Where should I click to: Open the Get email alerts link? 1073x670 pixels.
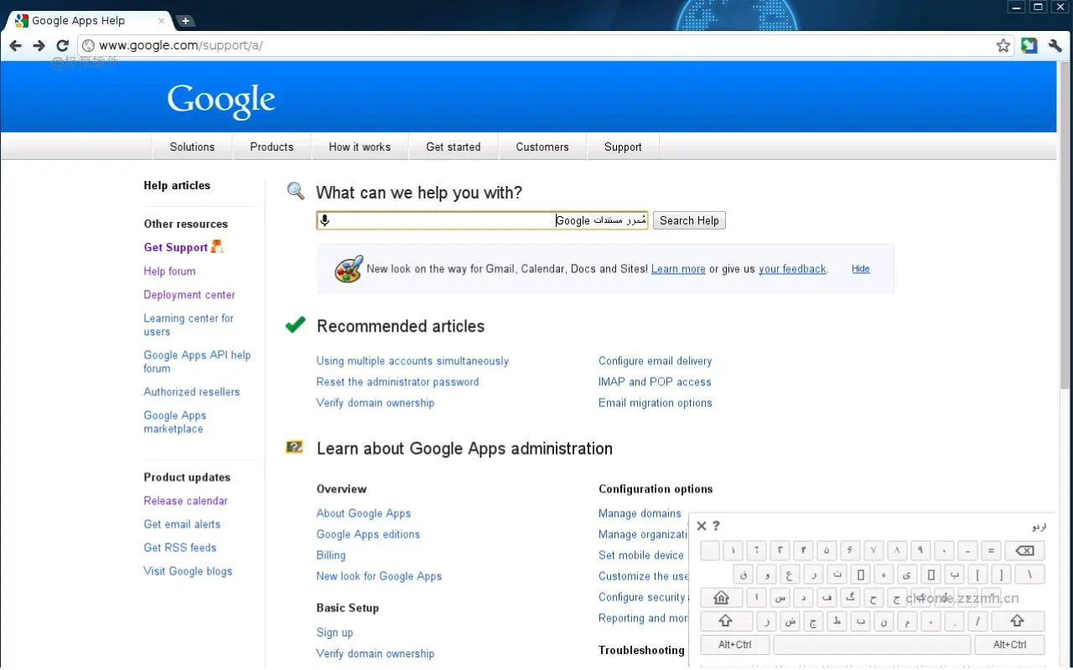[182, 524]
